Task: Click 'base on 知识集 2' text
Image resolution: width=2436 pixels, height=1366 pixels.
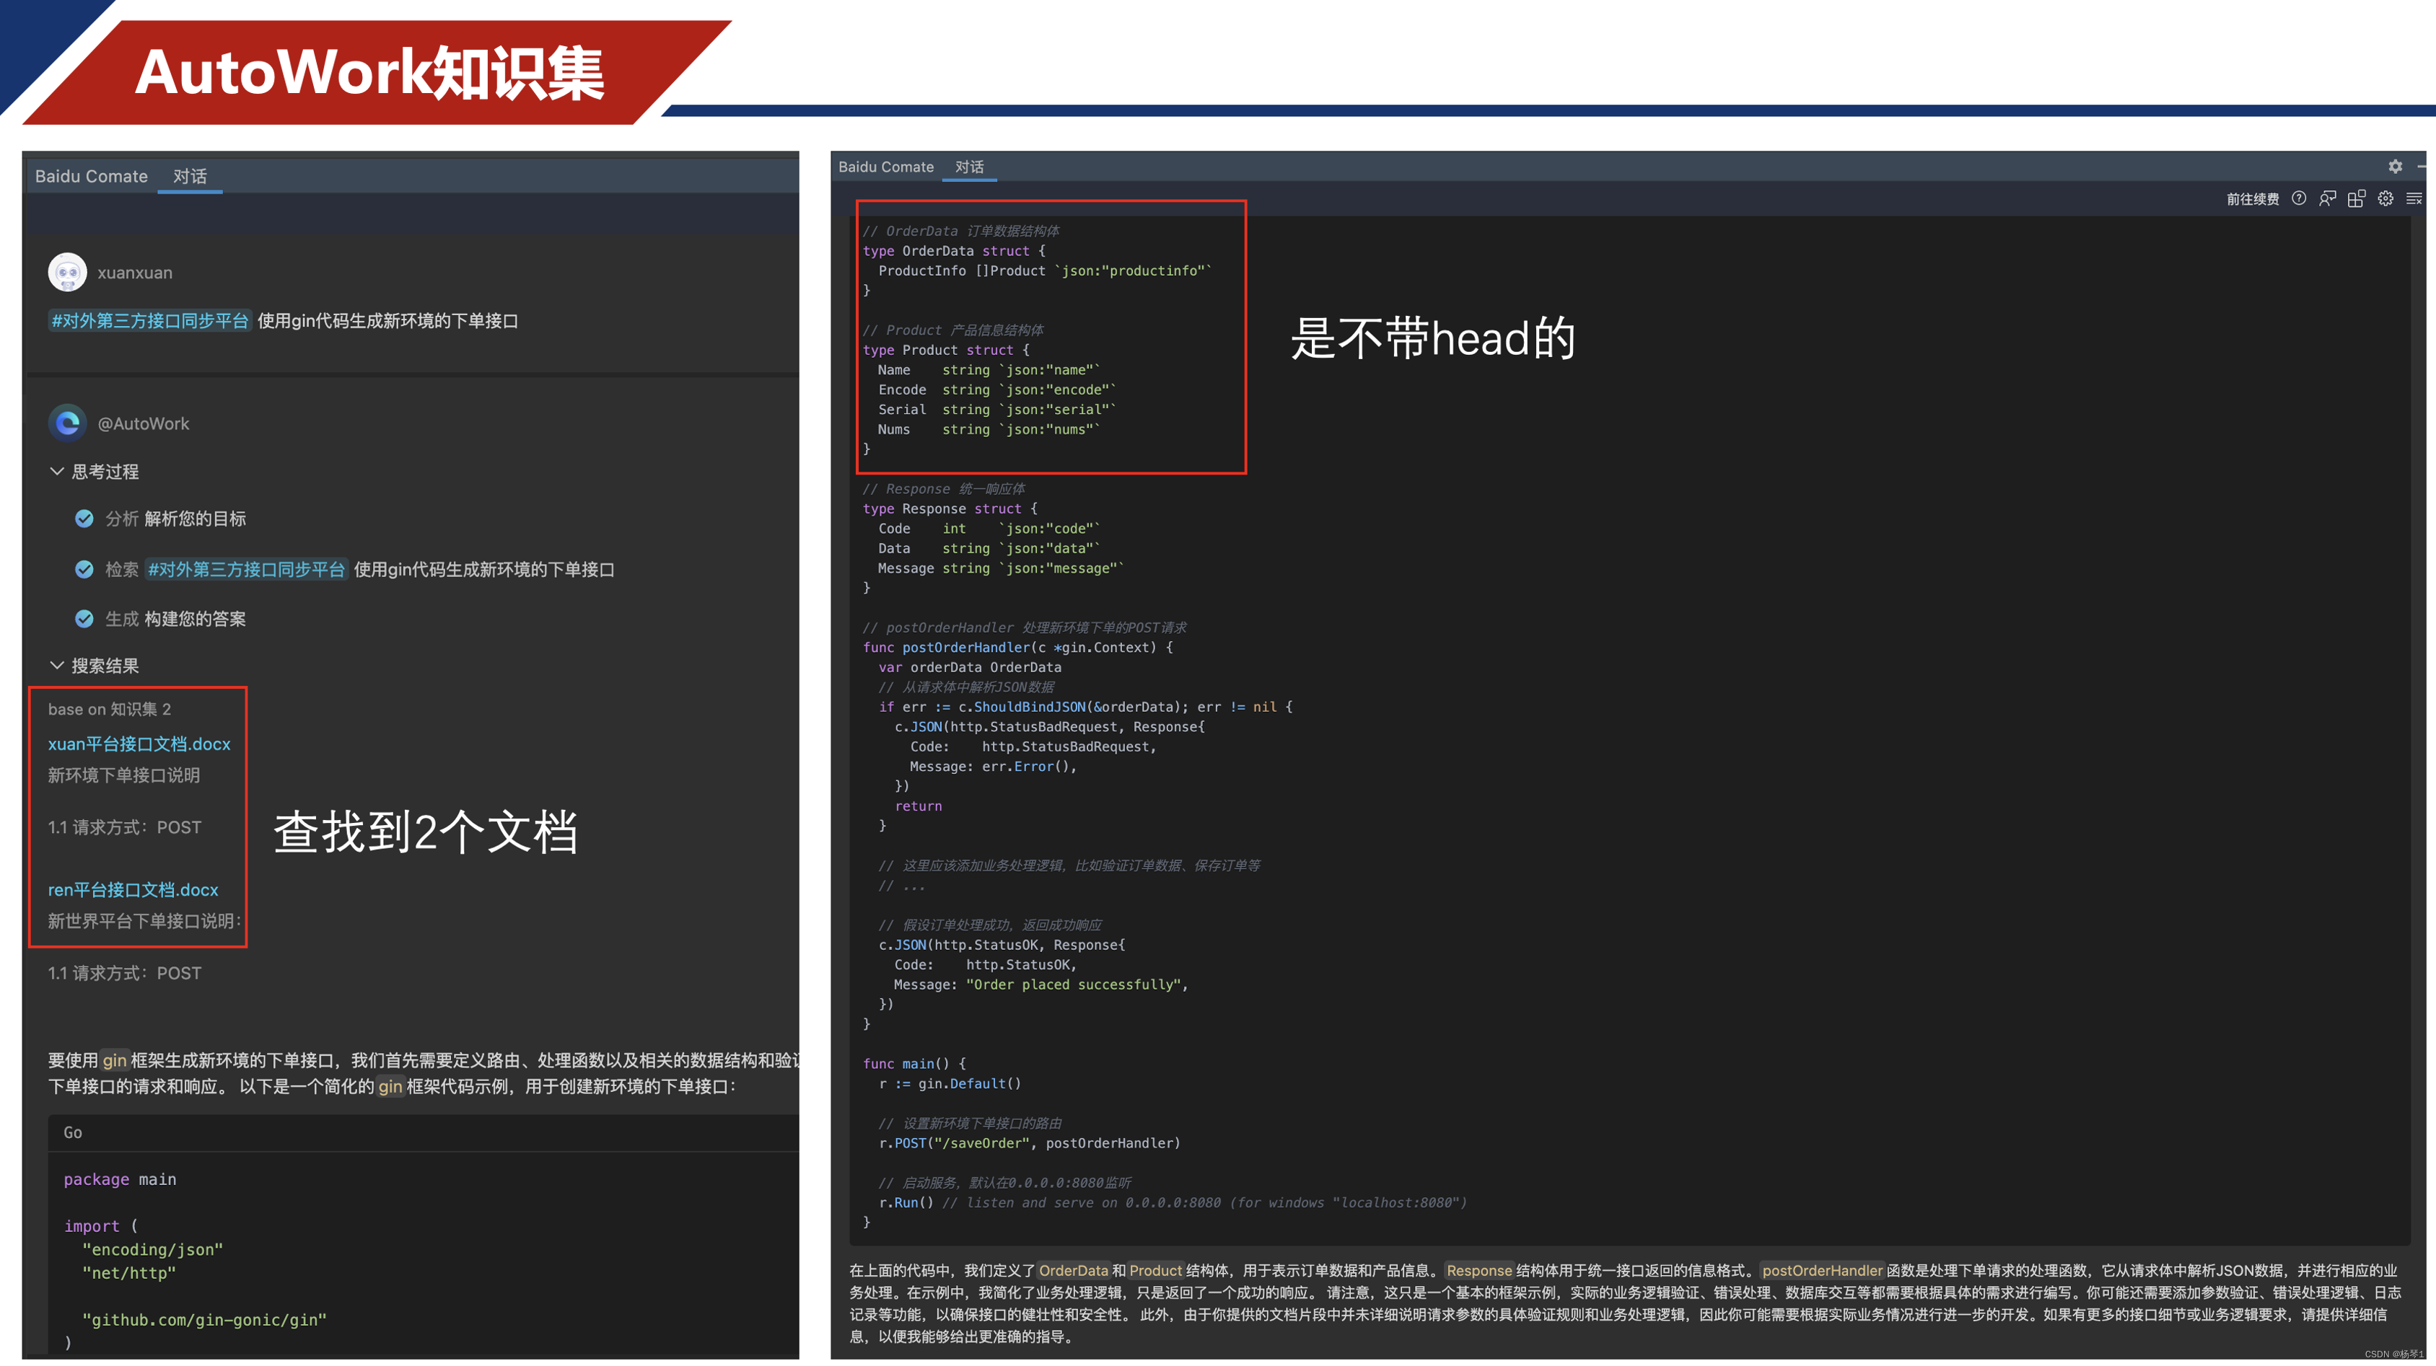Action: point(110,709)
